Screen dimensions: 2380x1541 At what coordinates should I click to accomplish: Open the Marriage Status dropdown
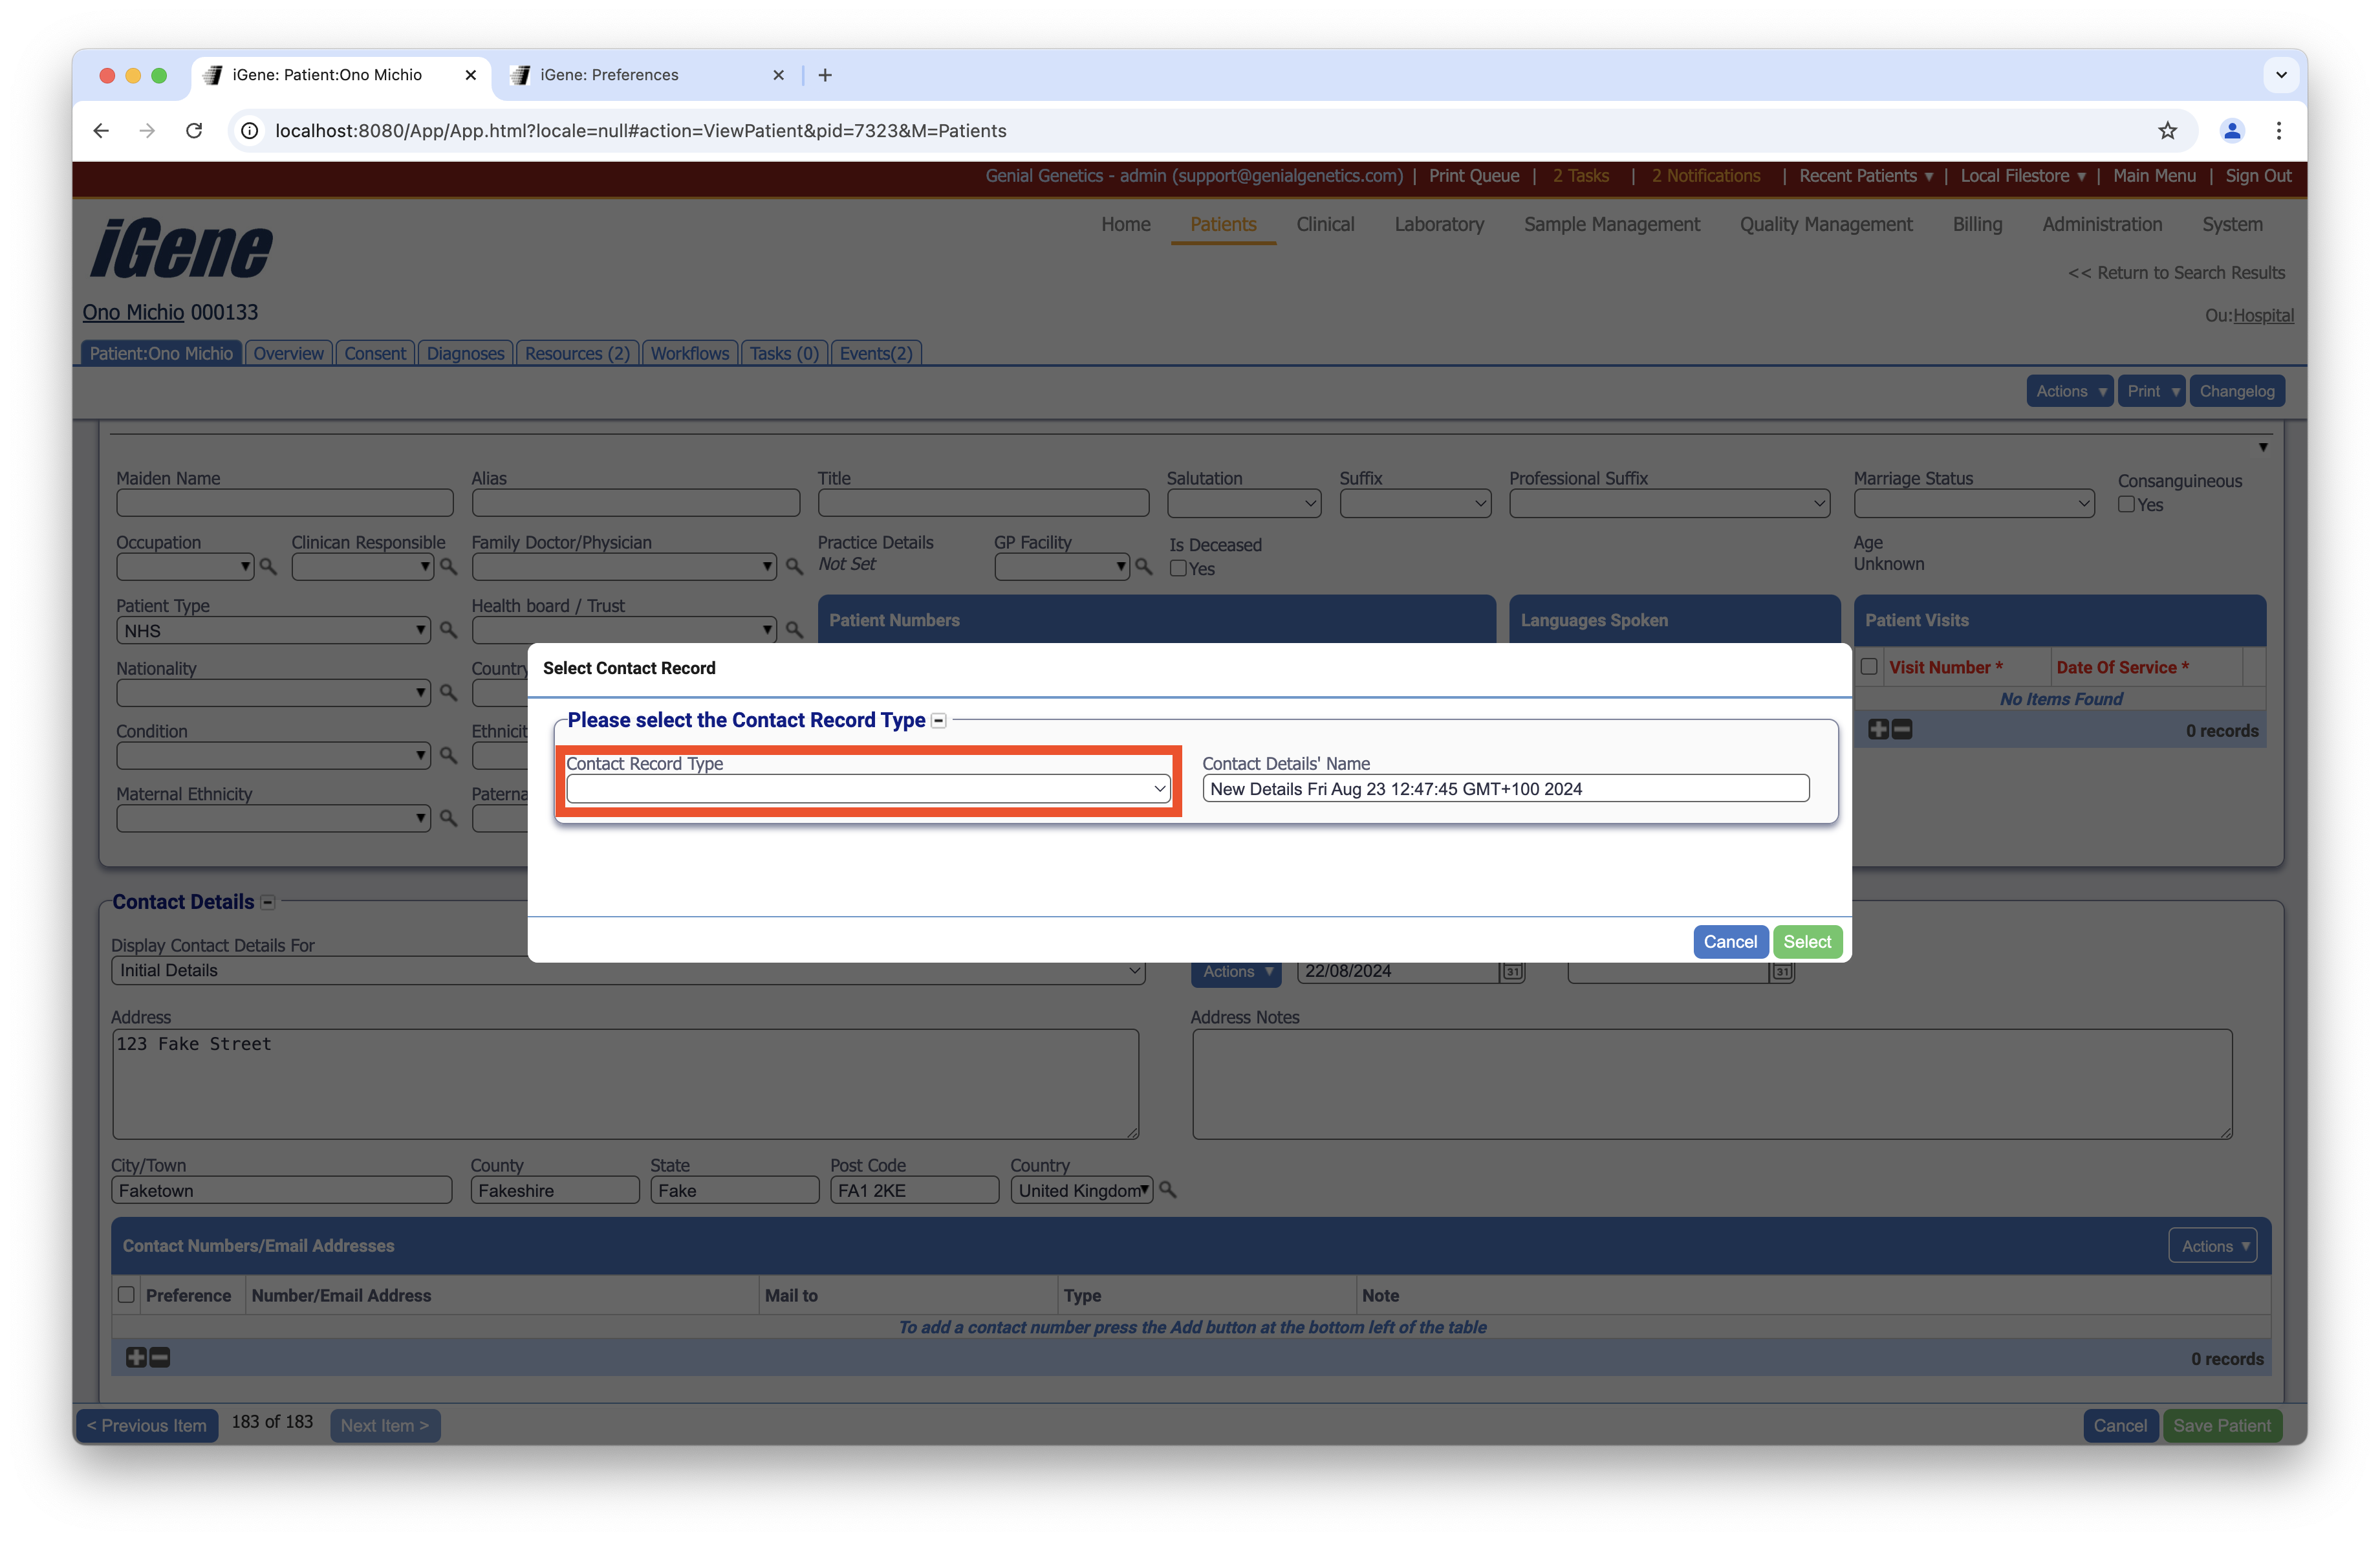tap(1974, 504)
